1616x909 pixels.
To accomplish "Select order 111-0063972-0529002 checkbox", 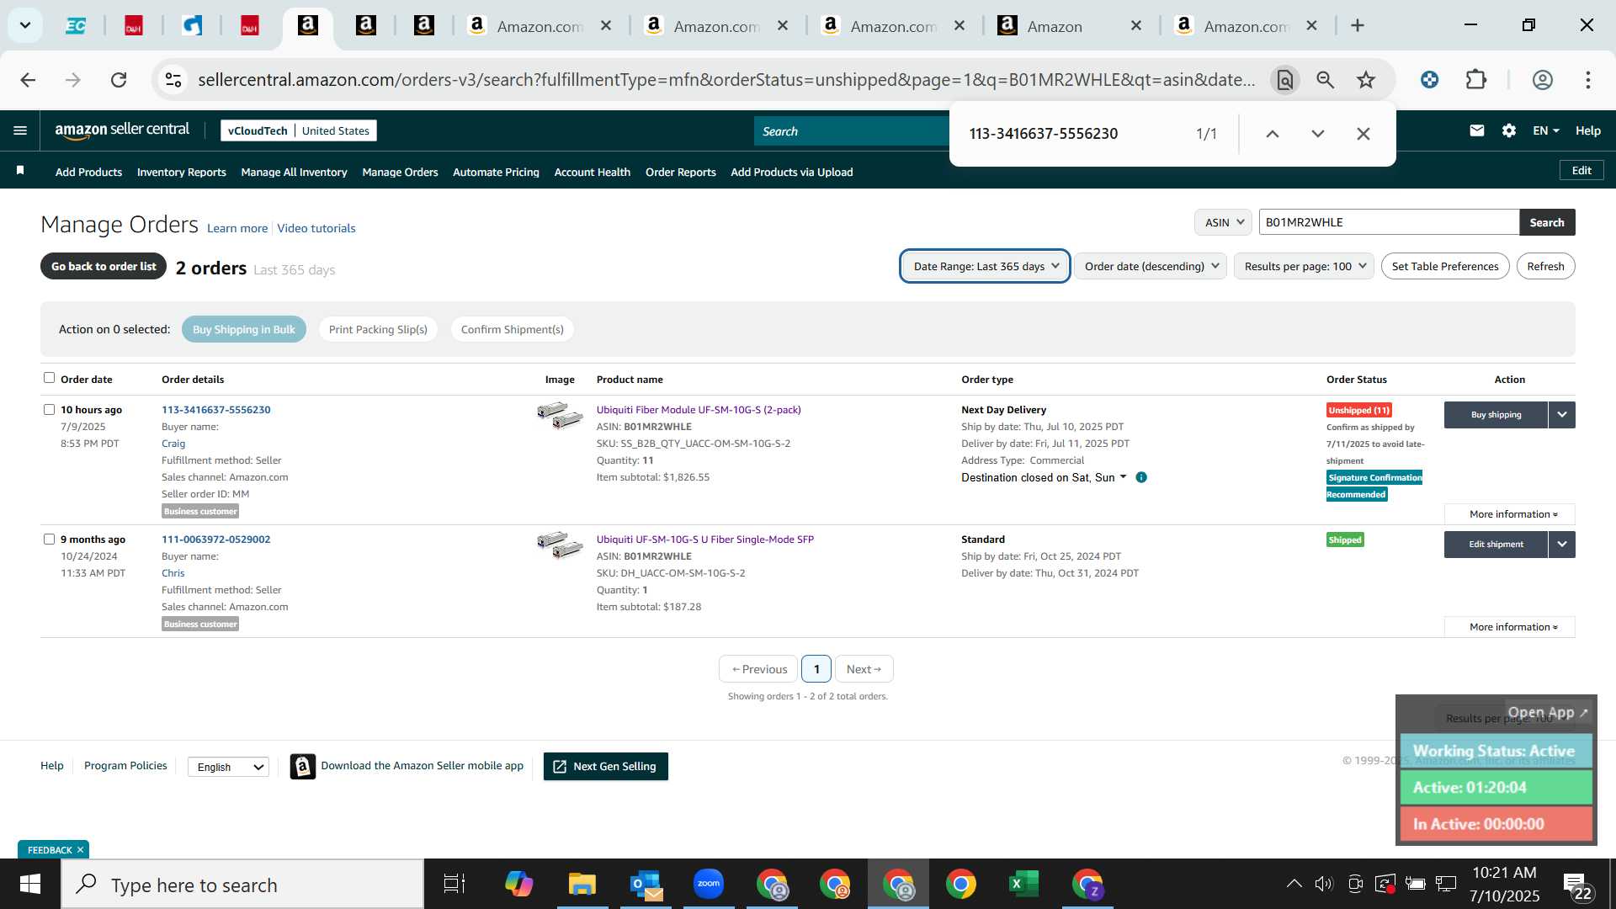I will coord(49,540).
